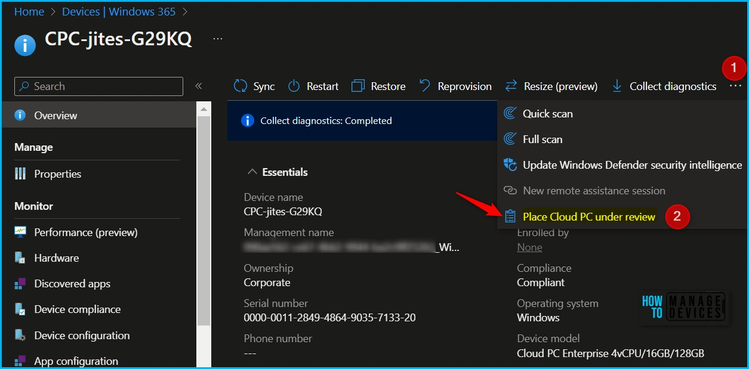
Task: Click the ellipsis next to the CPC-jites-G29KQ title
Action: coord(218,39)
